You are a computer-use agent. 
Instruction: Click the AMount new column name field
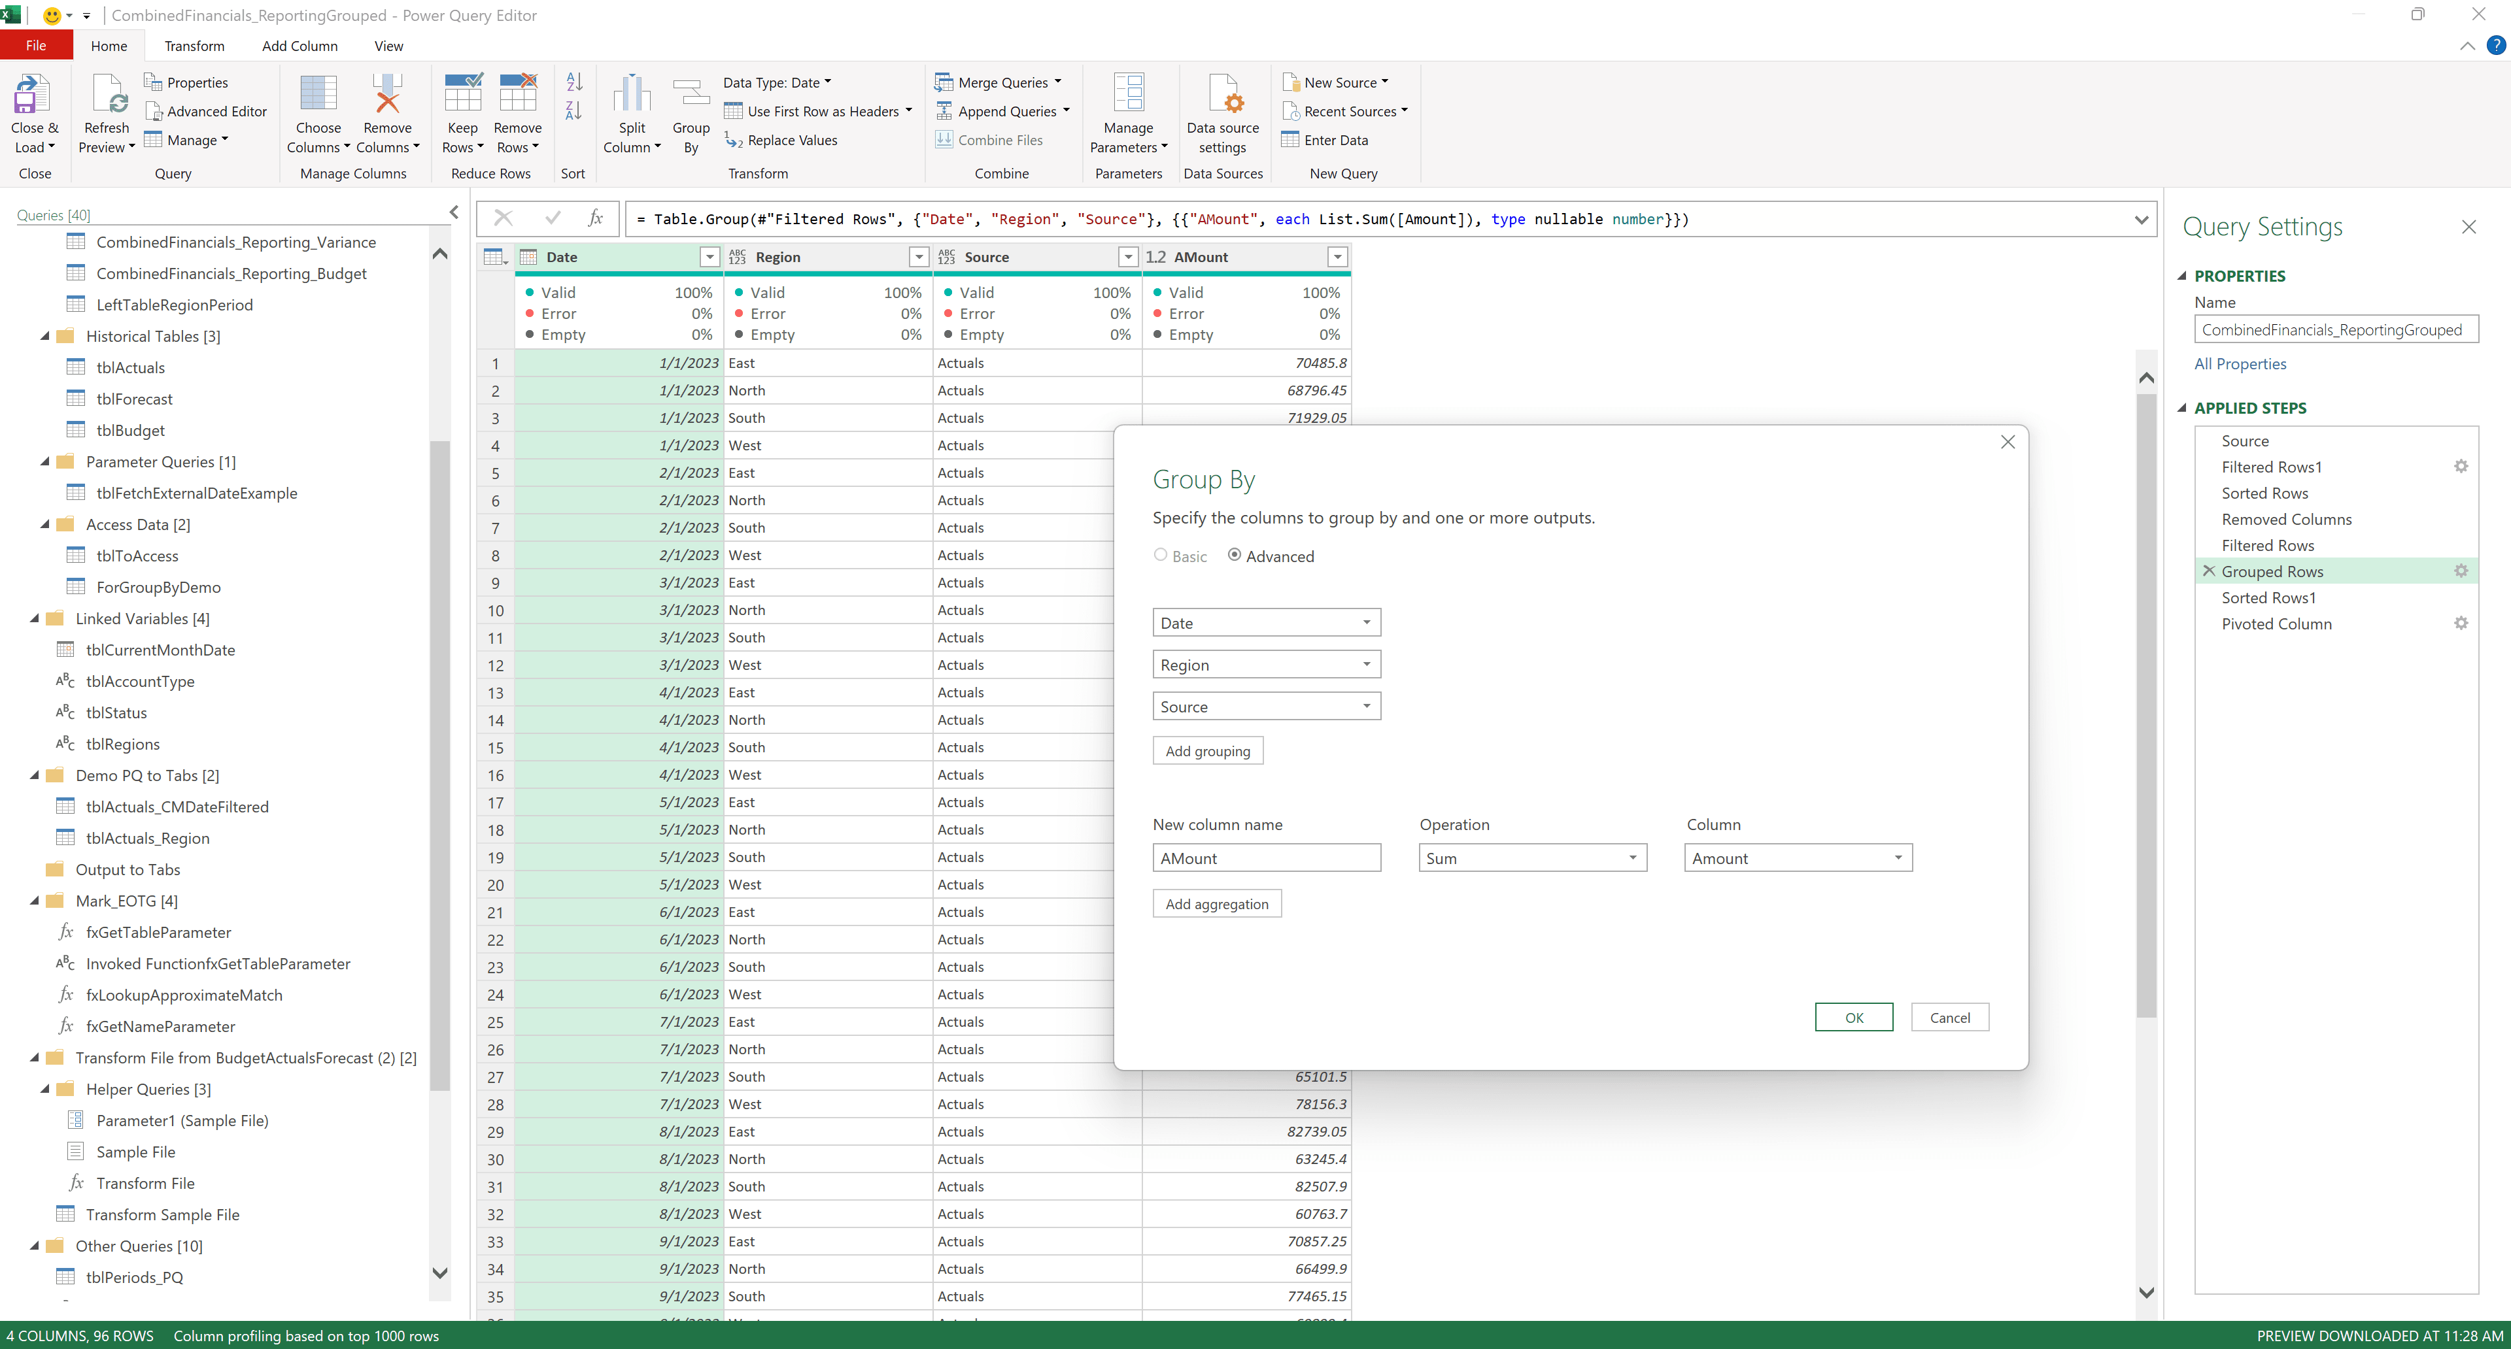pyautogui.click(x=1266, y=858)
